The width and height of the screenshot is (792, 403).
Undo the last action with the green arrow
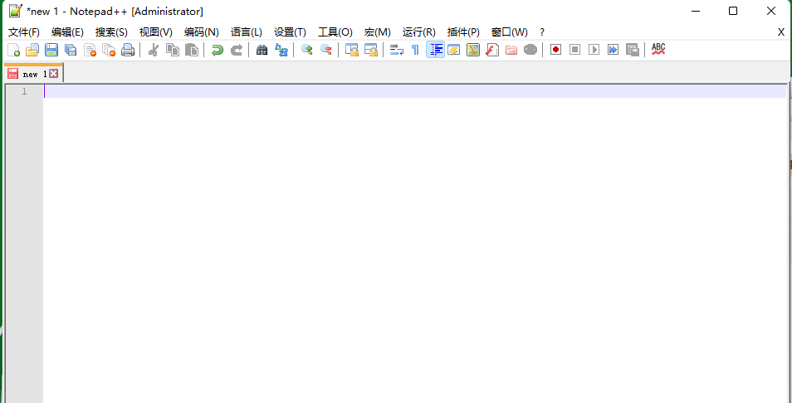[218, 50]
